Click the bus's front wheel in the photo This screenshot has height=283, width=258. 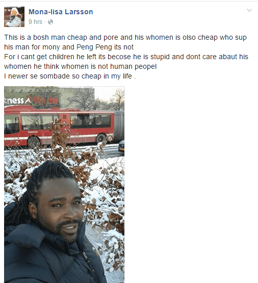[x=34, y=142]
